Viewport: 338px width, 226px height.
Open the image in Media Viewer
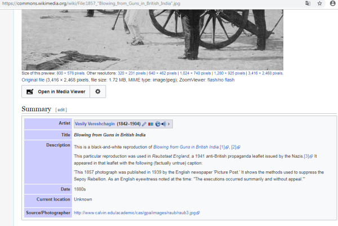(55, 91)
